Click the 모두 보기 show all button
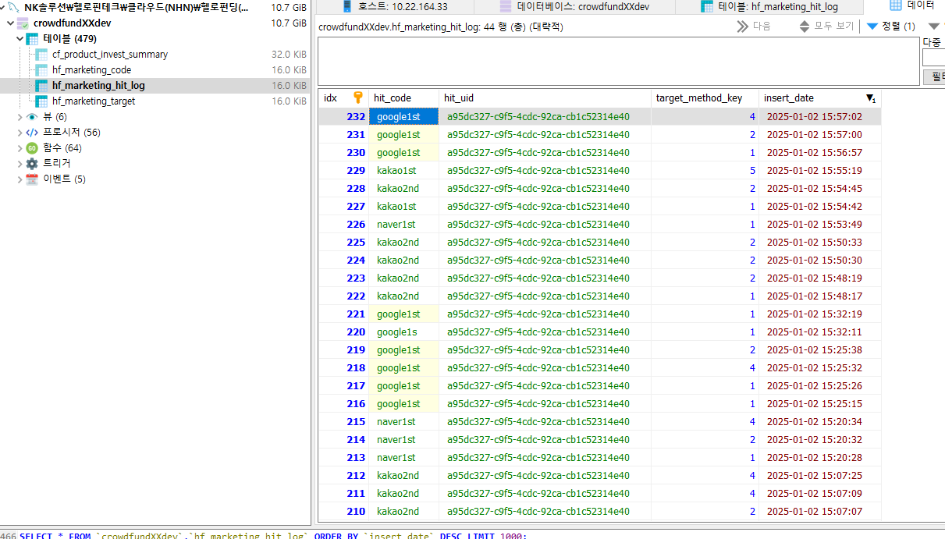This screenshot has width=945, height=539. 826,27
